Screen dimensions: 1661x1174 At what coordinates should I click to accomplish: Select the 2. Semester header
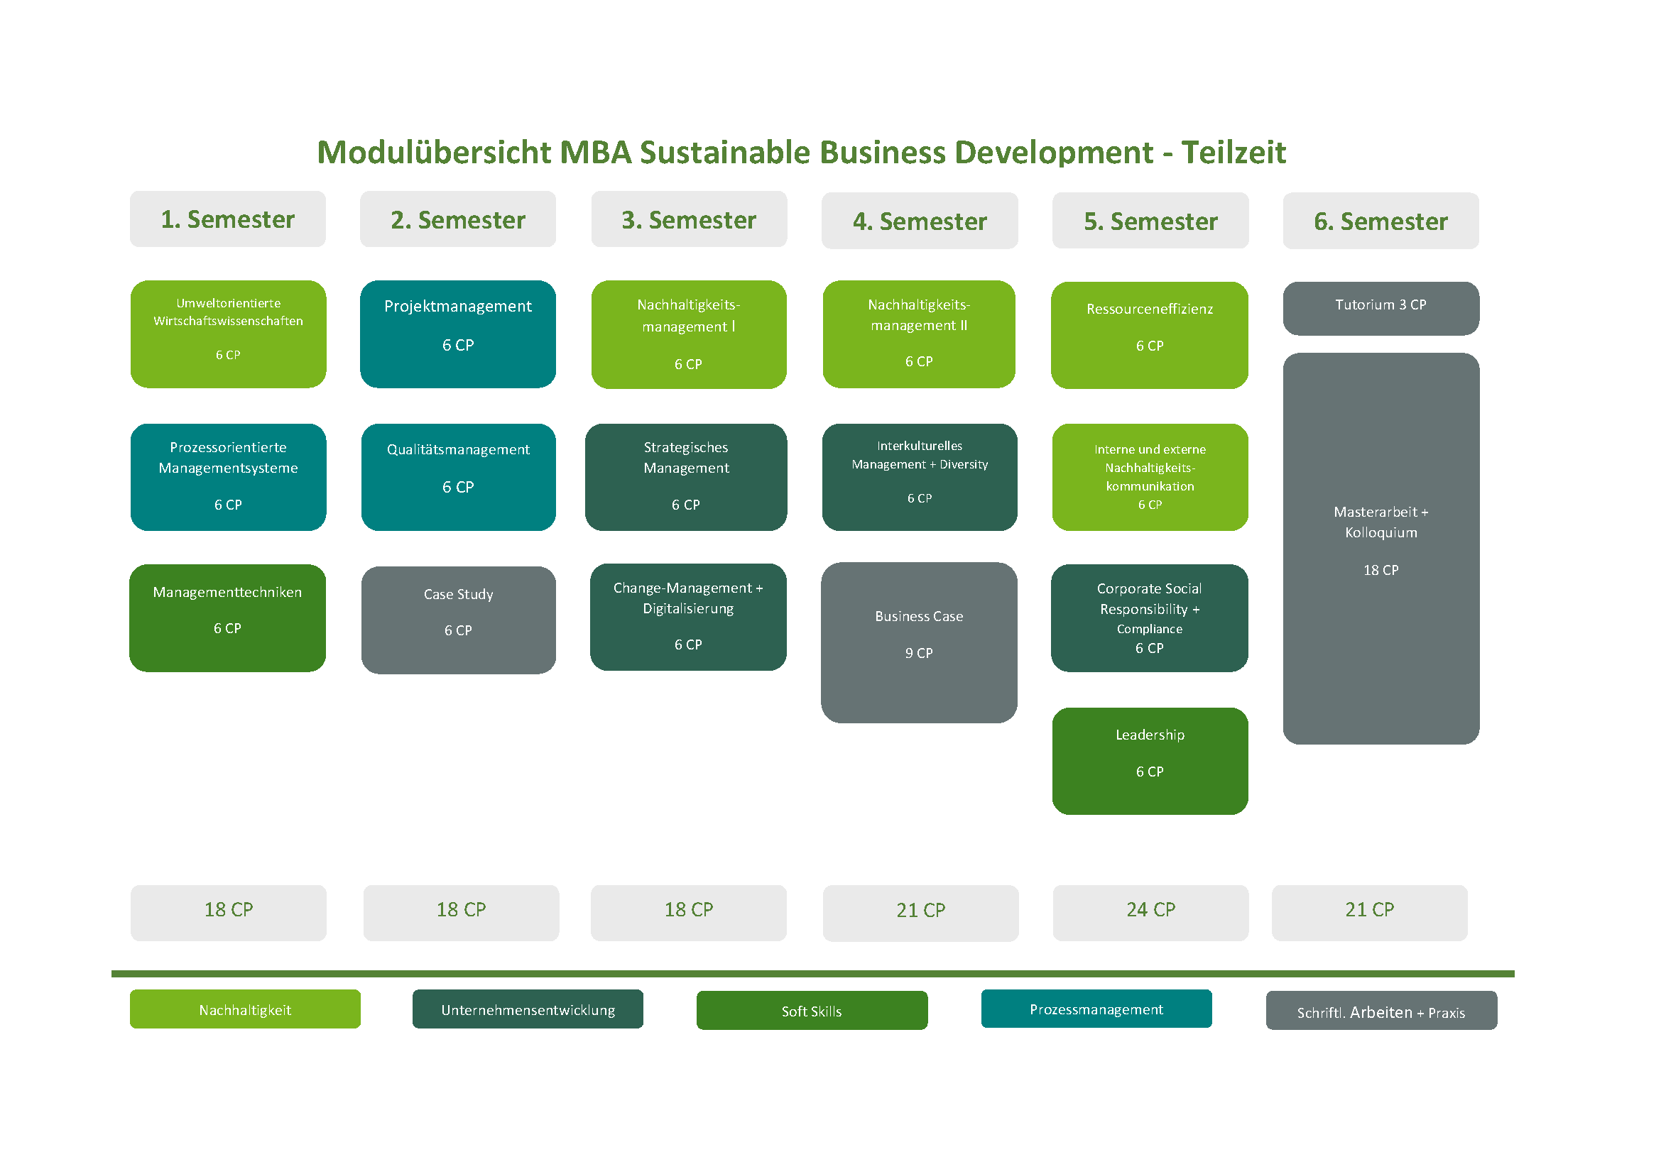pyautogui.click(x=458, y=219)
